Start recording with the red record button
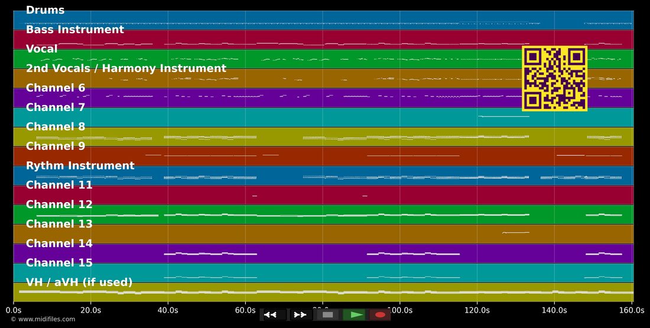 [x=380, y=315]
